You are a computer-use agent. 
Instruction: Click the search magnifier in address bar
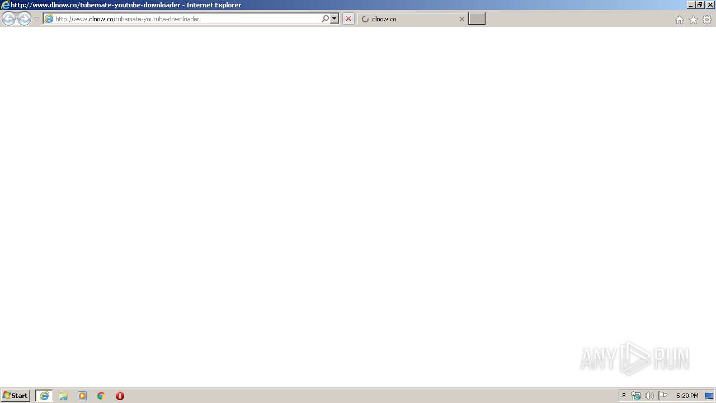[325, 19]
